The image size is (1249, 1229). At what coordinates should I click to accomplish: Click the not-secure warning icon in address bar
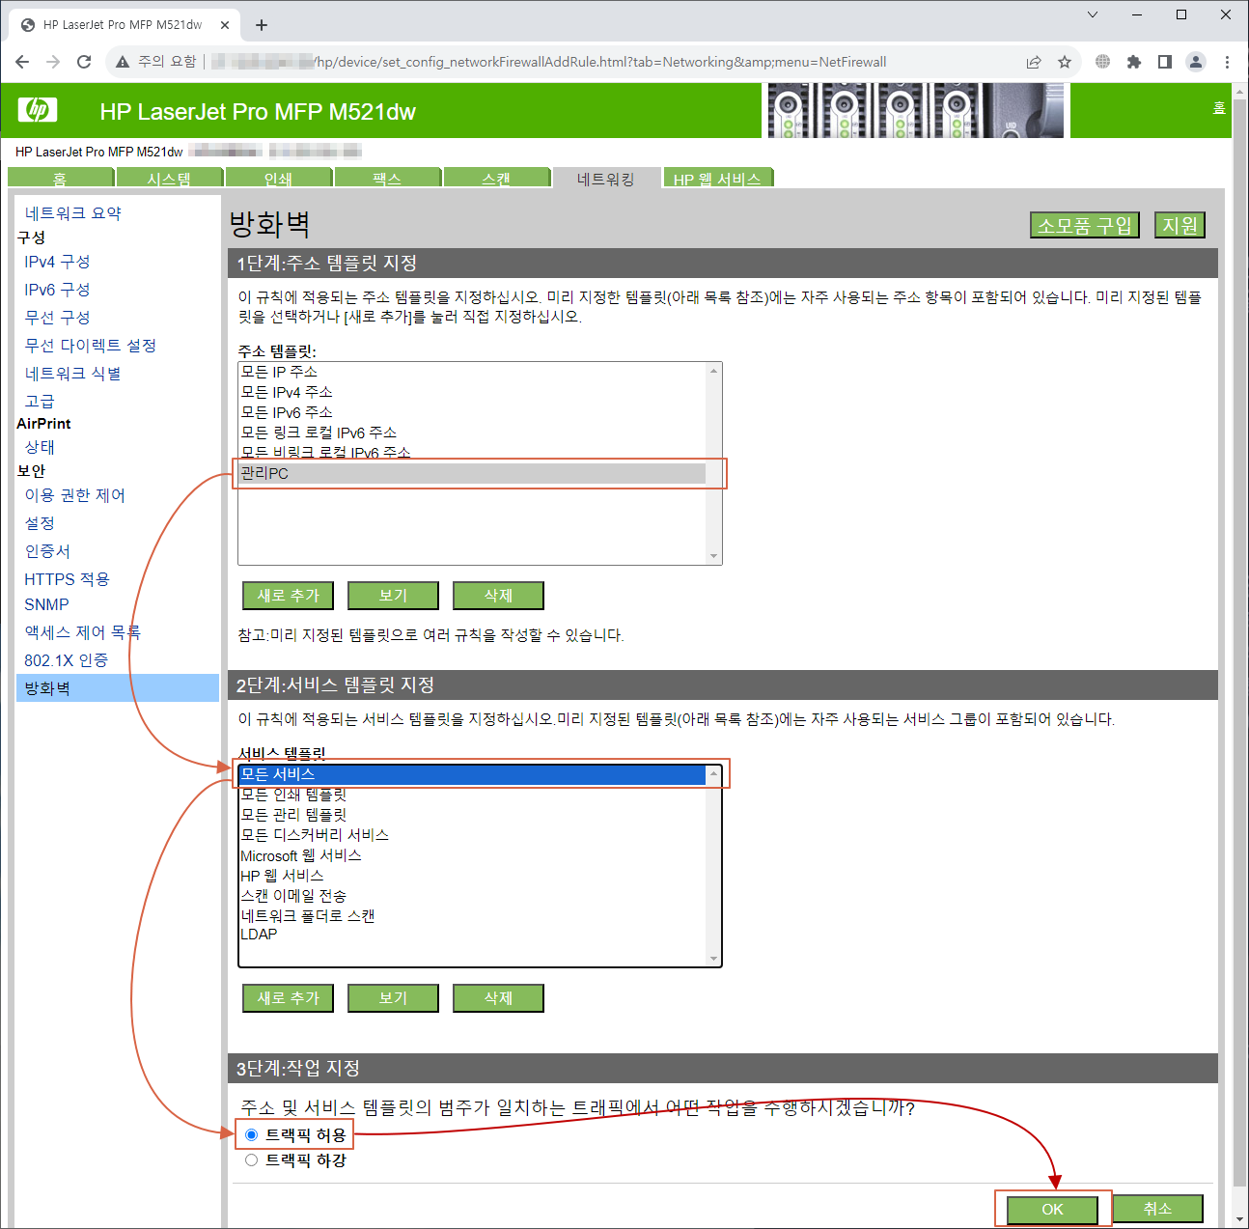click(122, 62)
